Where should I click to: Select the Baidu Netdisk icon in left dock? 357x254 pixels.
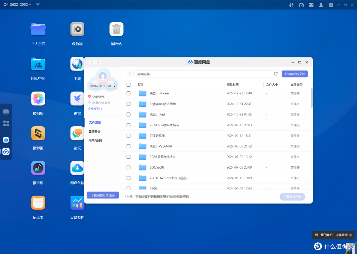point(6,151)
